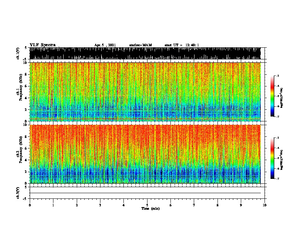Click the '10' kHz tick of ch.2 spectrogram
Image resolution: width=298 pixels, height=230 pixels.
[25, 125]
